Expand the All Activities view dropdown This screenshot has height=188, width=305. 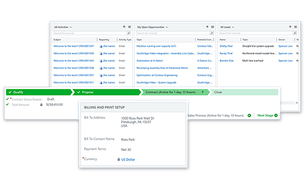71,27
